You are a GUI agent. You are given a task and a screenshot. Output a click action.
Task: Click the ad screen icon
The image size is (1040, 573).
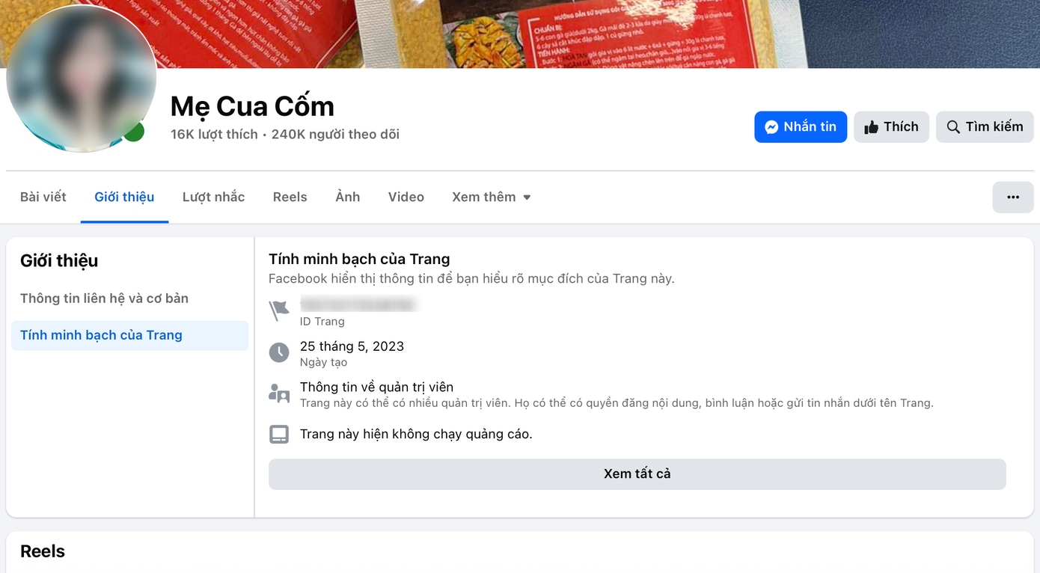point(279,435)
